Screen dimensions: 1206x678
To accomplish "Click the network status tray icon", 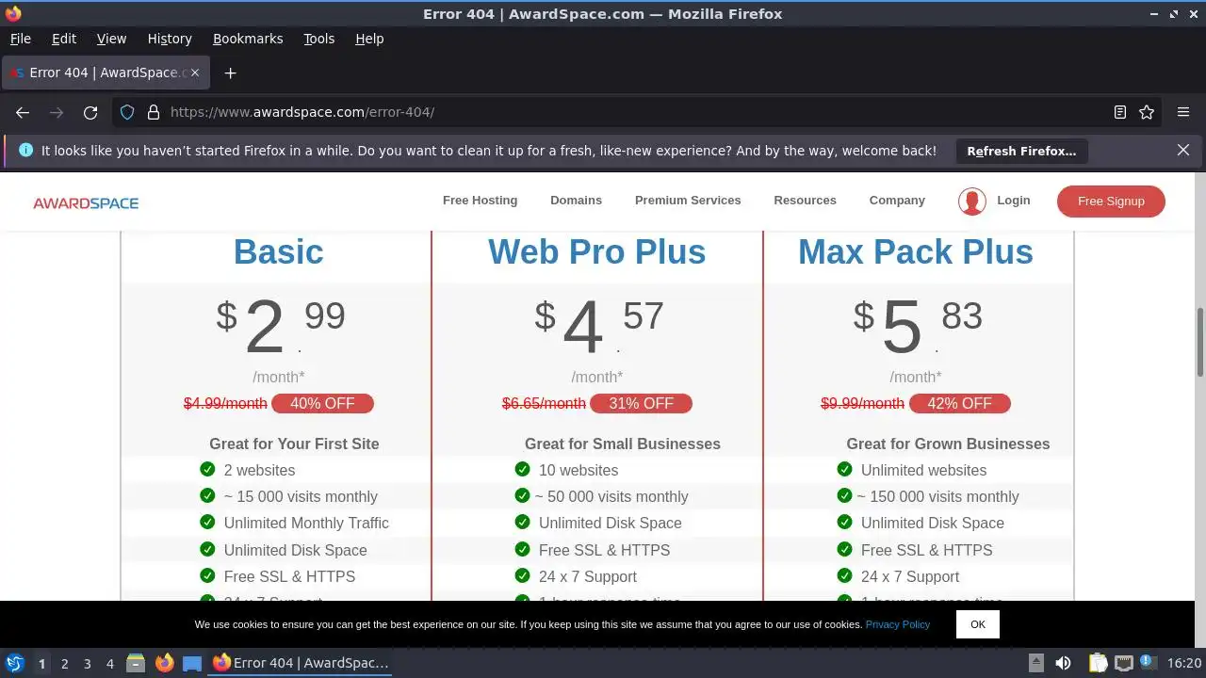I will (1124, 663).
